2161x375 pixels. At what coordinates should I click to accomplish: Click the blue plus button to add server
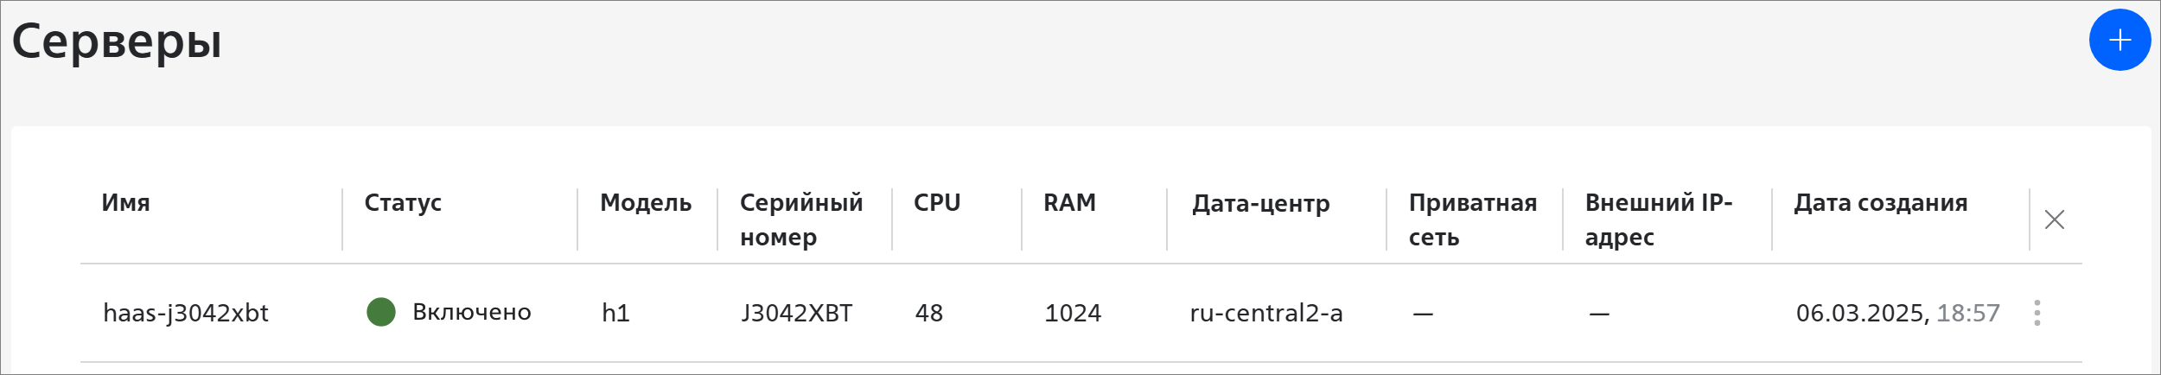[x=2120, y=40]
